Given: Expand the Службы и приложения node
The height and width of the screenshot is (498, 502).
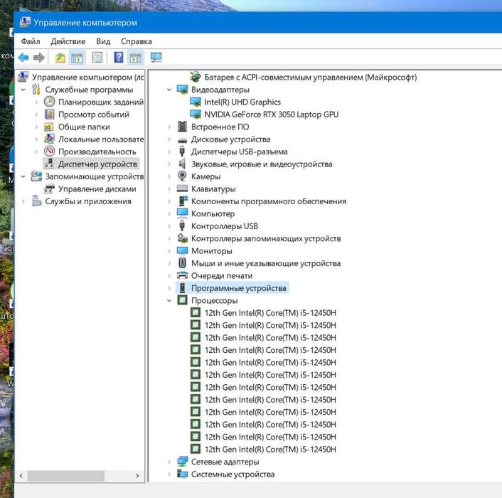Looking at the screenshot, I should click(23, 201).
